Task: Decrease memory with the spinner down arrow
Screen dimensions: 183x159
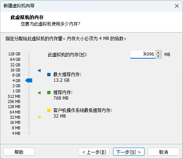Action: tap(158, 56)
